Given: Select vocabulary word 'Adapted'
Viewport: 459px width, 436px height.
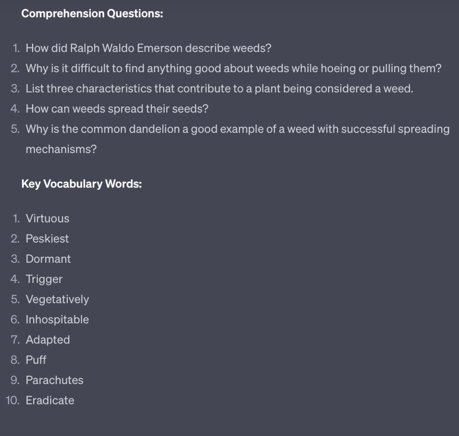Looking at the screenshot, I should (48, 340).
